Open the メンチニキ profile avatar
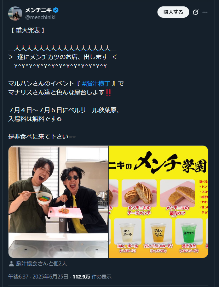The image size is (219, 287). [x=15, y=13]
